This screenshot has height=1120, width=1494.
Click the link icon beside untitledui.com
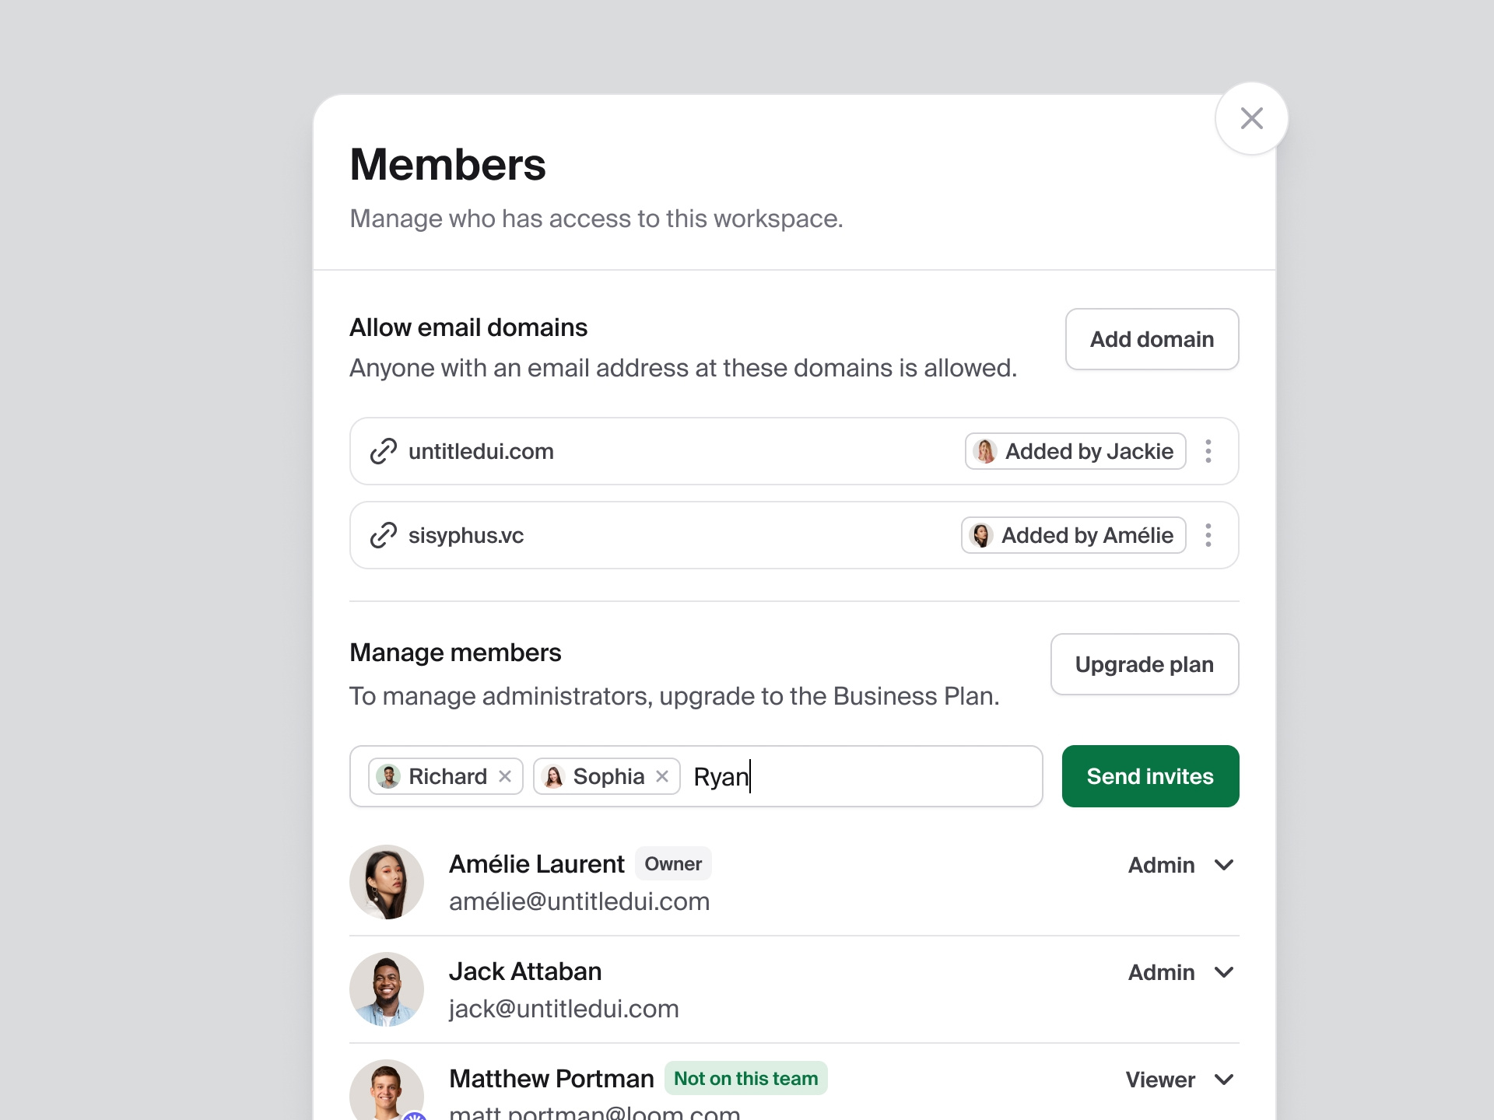point(382,451)
